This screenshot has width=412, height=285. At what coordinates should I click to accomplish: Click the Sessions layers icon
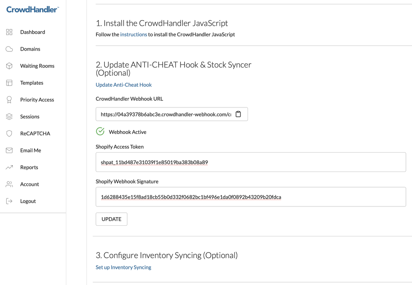(x=9, y=117)
